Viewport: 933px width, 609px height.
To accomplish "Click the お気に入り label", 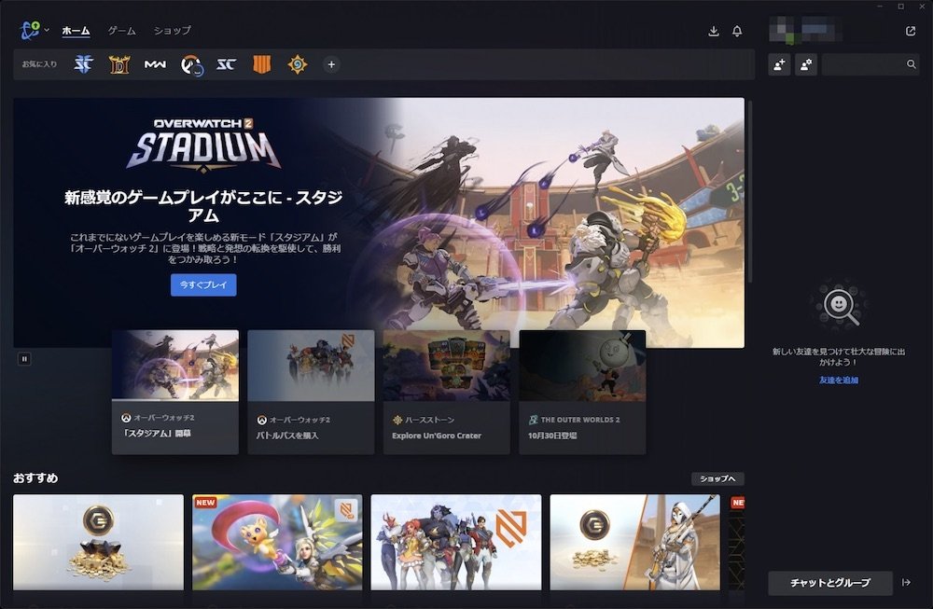I will (x=39, y=64).
